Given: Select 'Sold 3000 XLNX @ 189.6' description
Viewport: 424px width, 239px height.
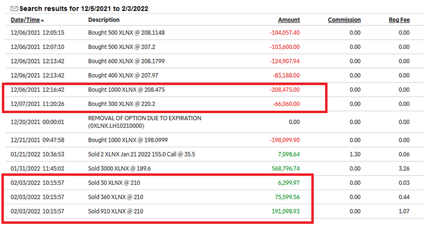Looking at the screenshot, I should (x=119, y=169).
